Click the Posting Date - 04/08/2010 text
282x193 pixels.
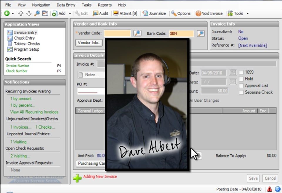coord(239,189)
